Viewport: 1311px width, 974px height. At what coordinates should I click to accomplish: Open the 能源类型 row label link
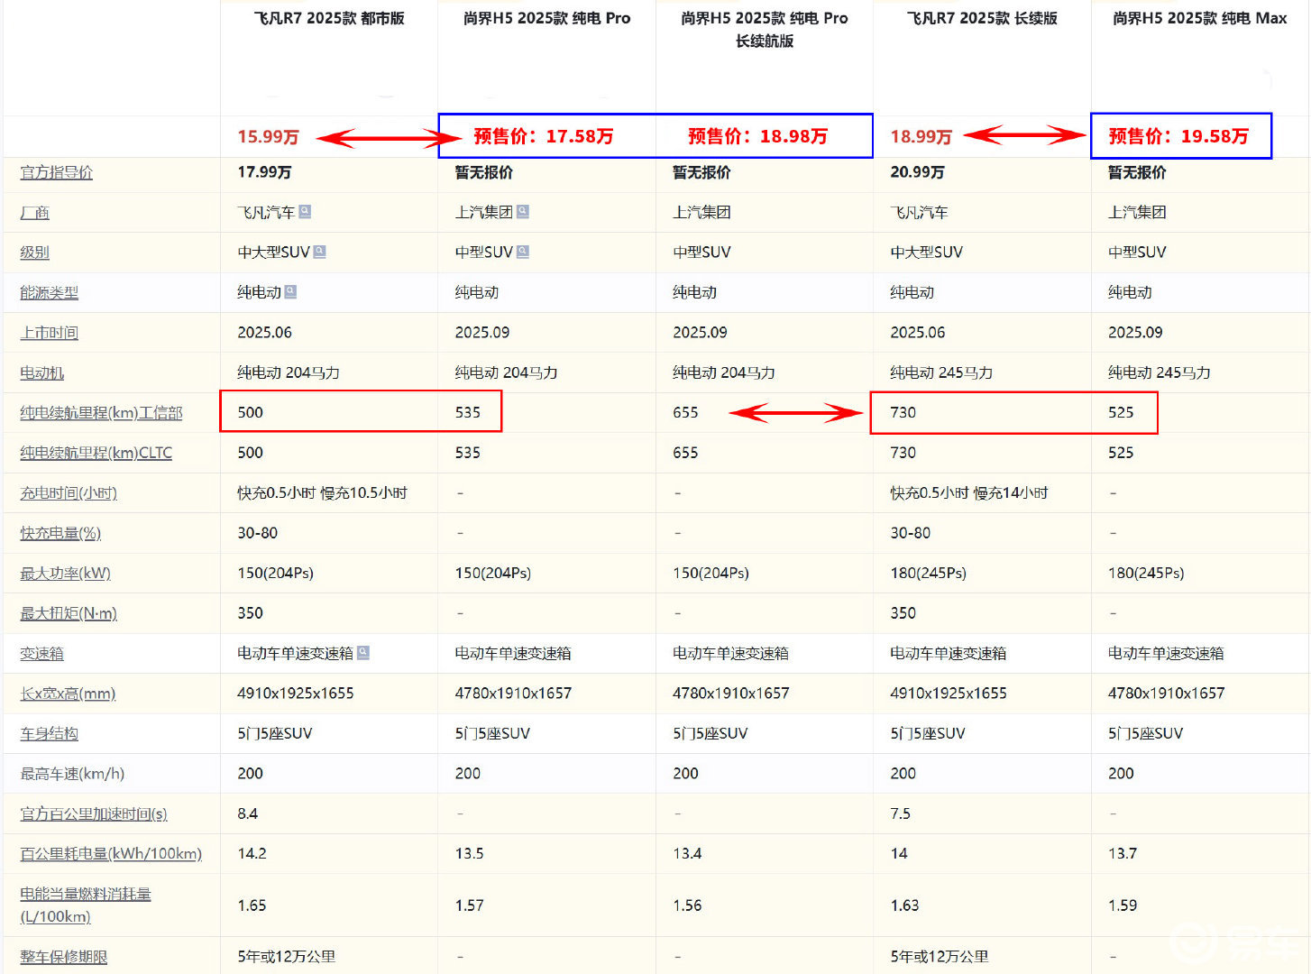click(x=49, y=293)
